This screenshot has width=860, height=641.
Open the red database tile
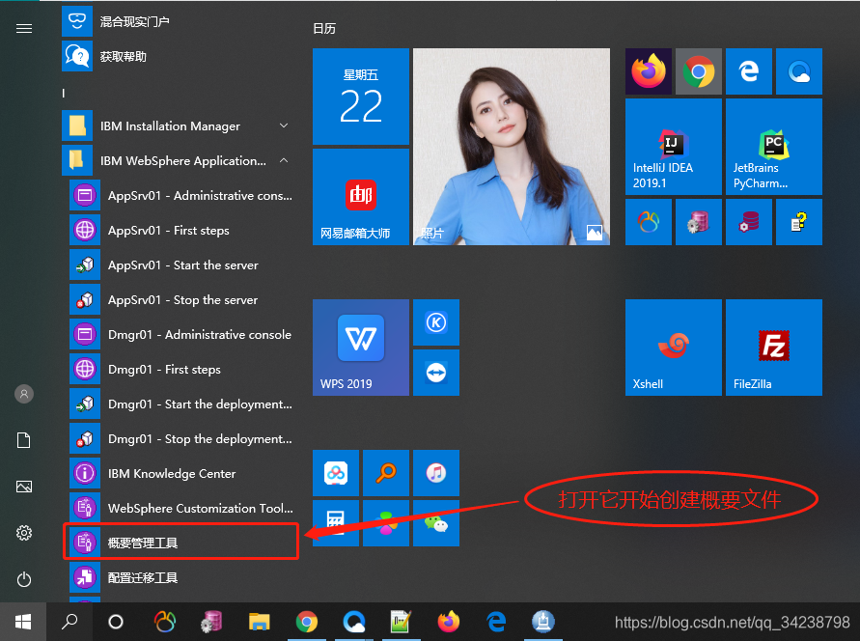[749, 222]
